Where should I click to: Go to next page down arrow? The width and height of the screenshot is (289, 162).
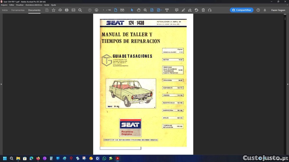[96, 10]
